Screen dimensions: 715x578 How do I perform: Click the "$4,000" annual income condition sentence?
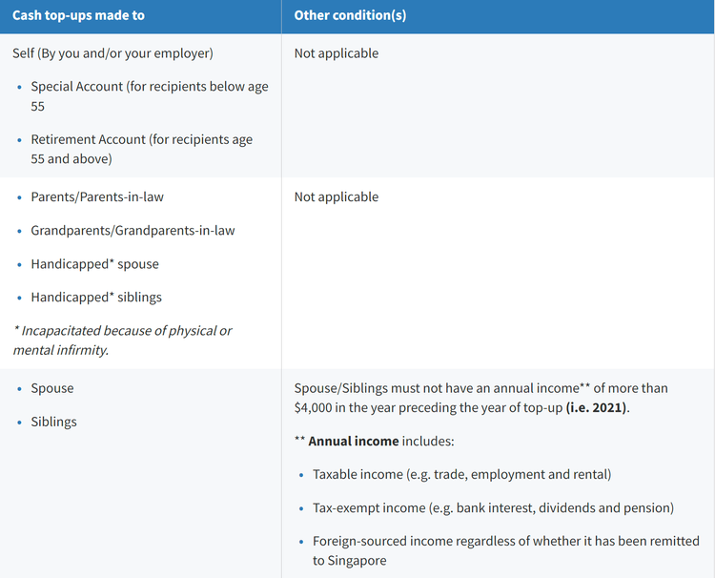480,398
